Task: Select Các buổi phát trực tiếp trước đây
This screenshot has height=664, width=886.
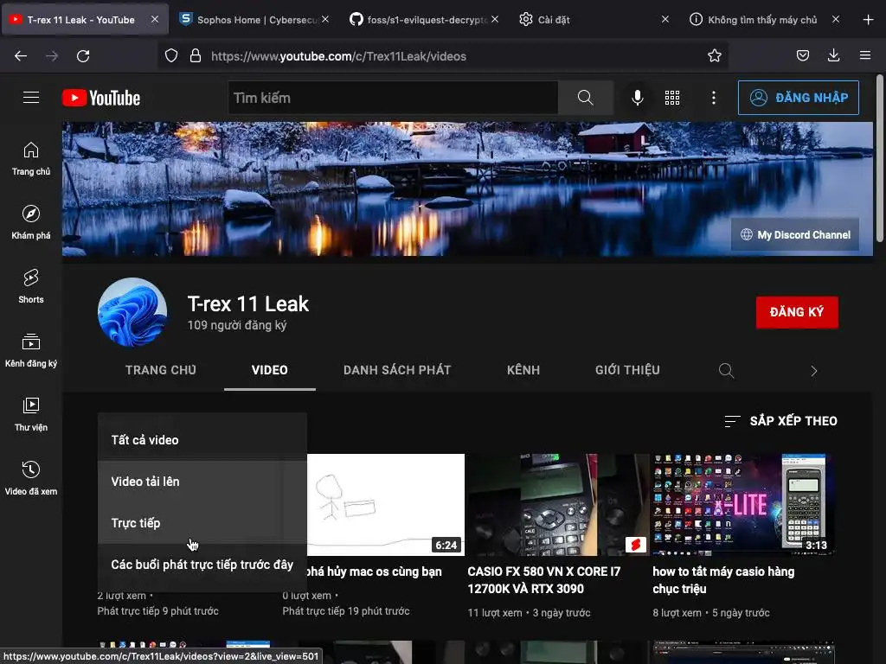Action: (x=202, y=565)
